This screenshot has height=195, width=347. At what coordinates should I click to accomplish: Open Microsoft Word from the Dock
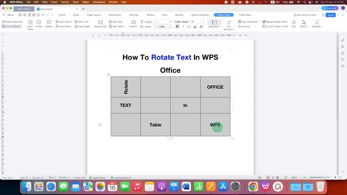click(186, 186)
